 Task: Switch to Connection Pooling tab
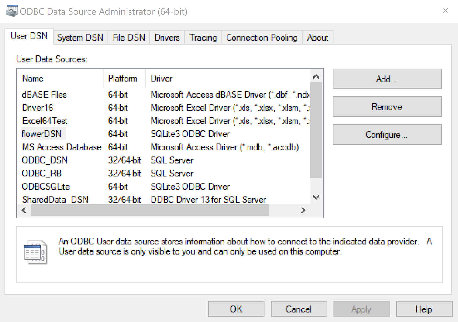(262, 37)
